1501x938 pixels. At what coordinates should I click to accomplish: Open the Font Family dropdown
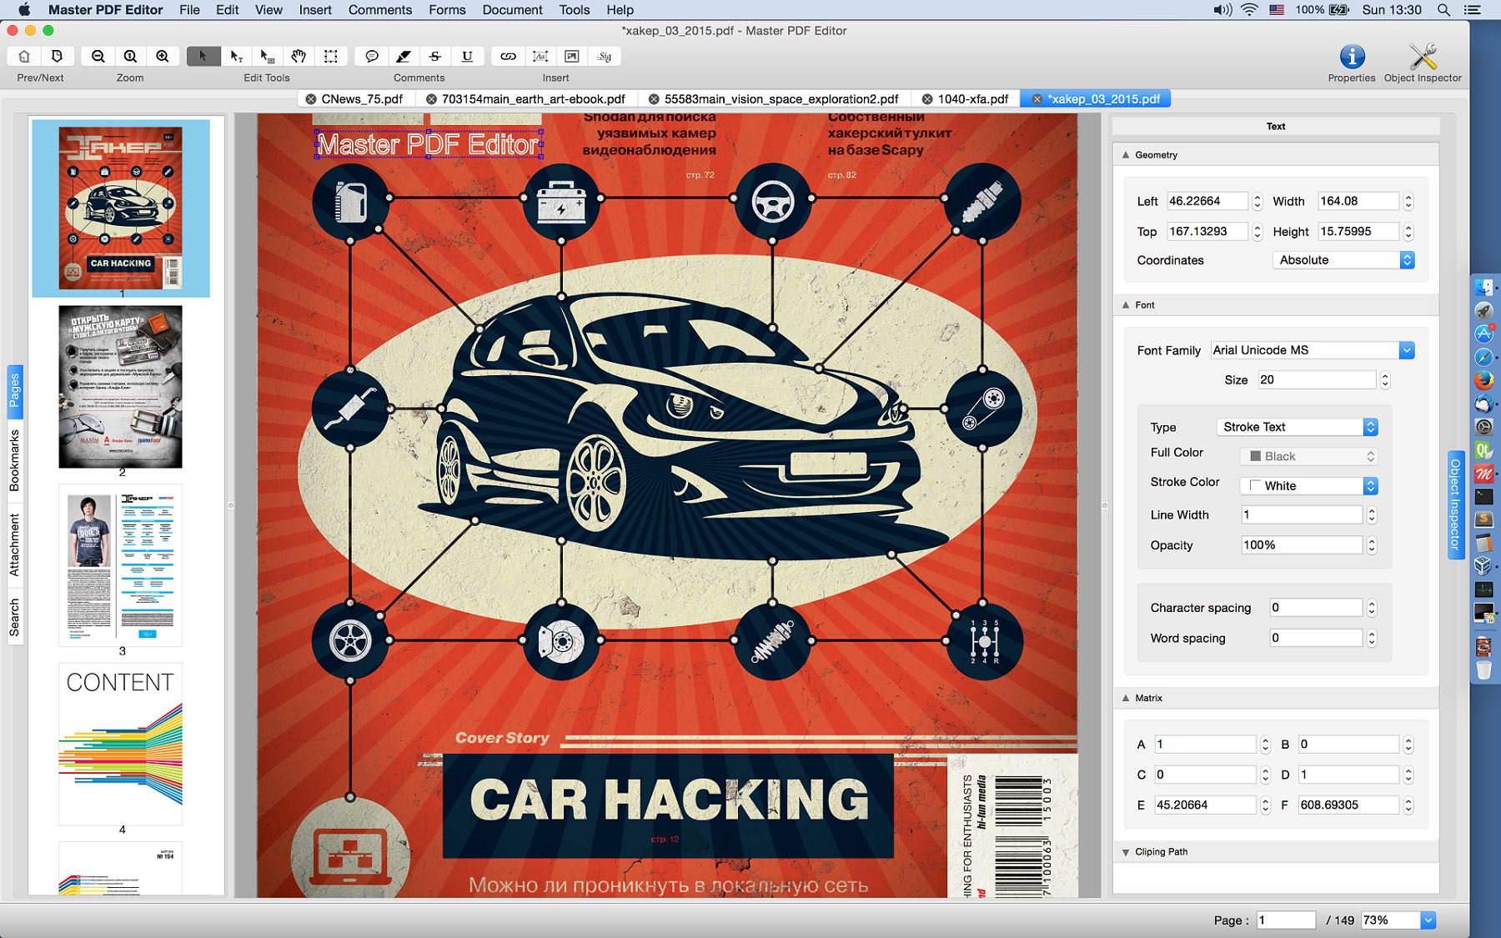[x=1406, y=350]
